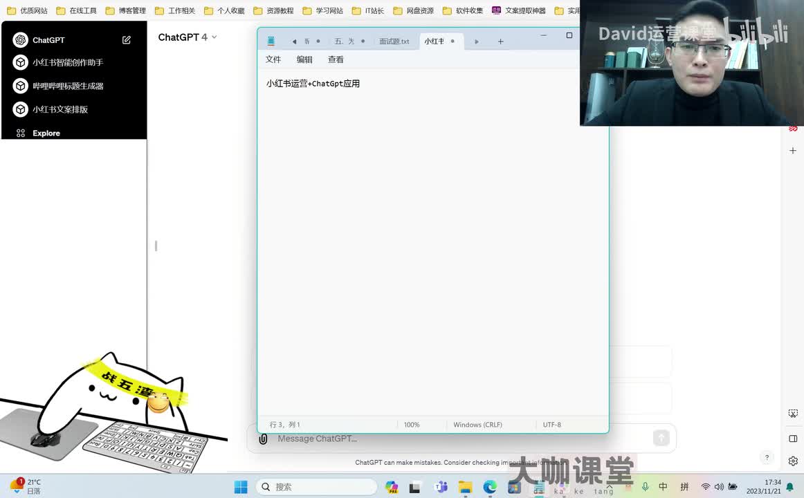
Task: Switch to the 面试题.txt tab
Action: point(394,41)
